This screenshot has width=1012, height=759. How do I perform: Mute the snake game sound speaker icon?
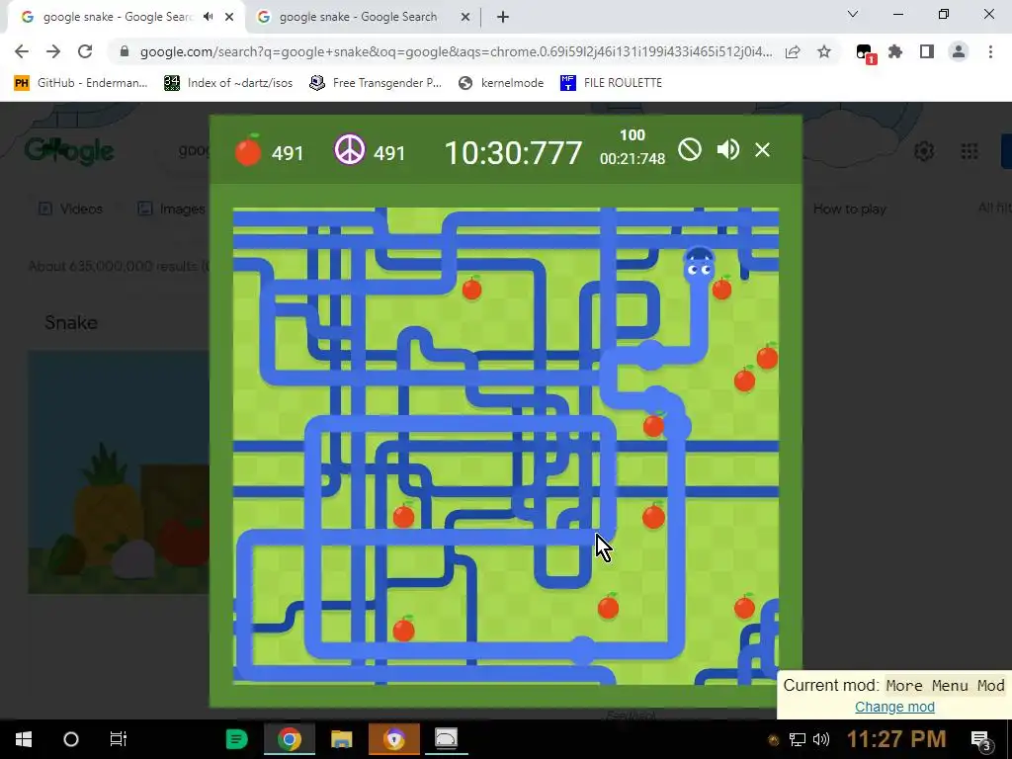[x=728, y=150]
